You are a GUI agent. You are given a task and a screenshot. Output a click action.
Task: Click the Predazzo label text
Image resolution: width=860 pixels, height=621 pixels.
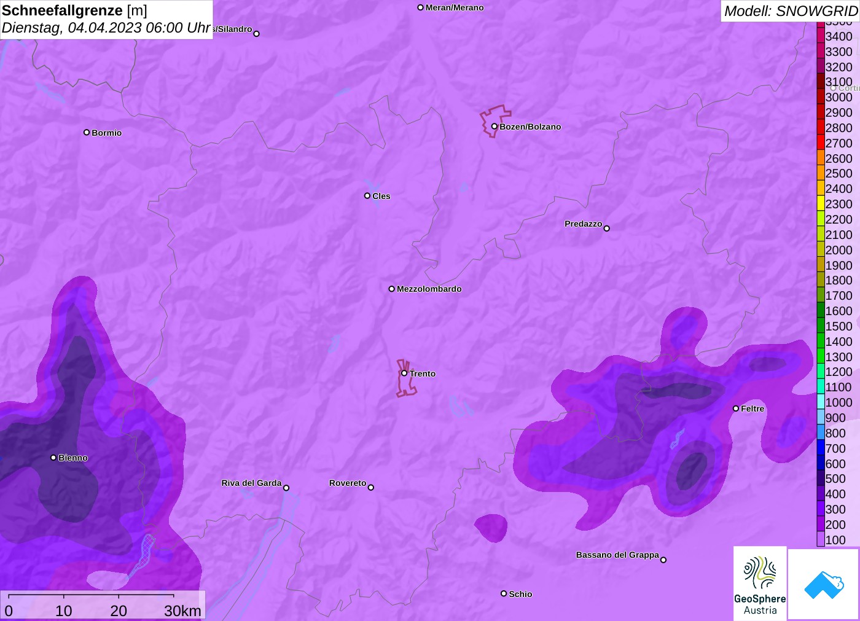pos(584,224)
